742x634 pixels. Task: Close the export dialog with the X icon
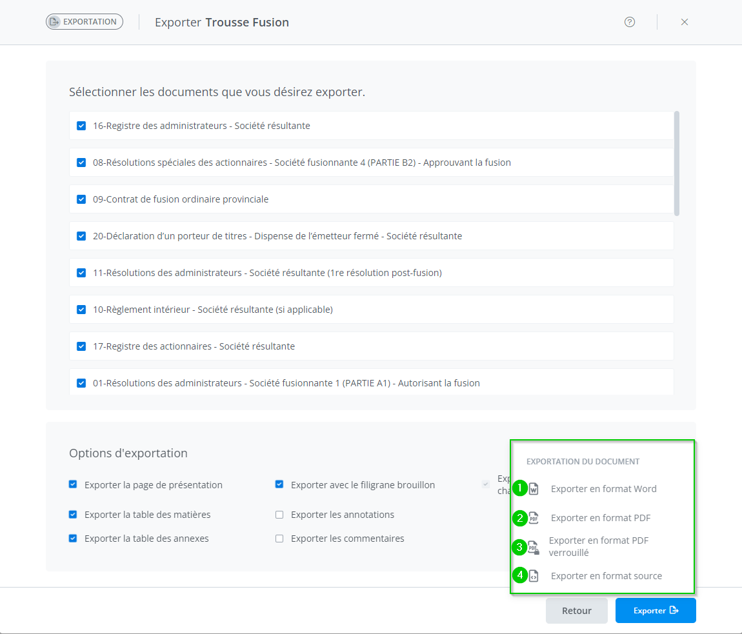coord(685,22)
